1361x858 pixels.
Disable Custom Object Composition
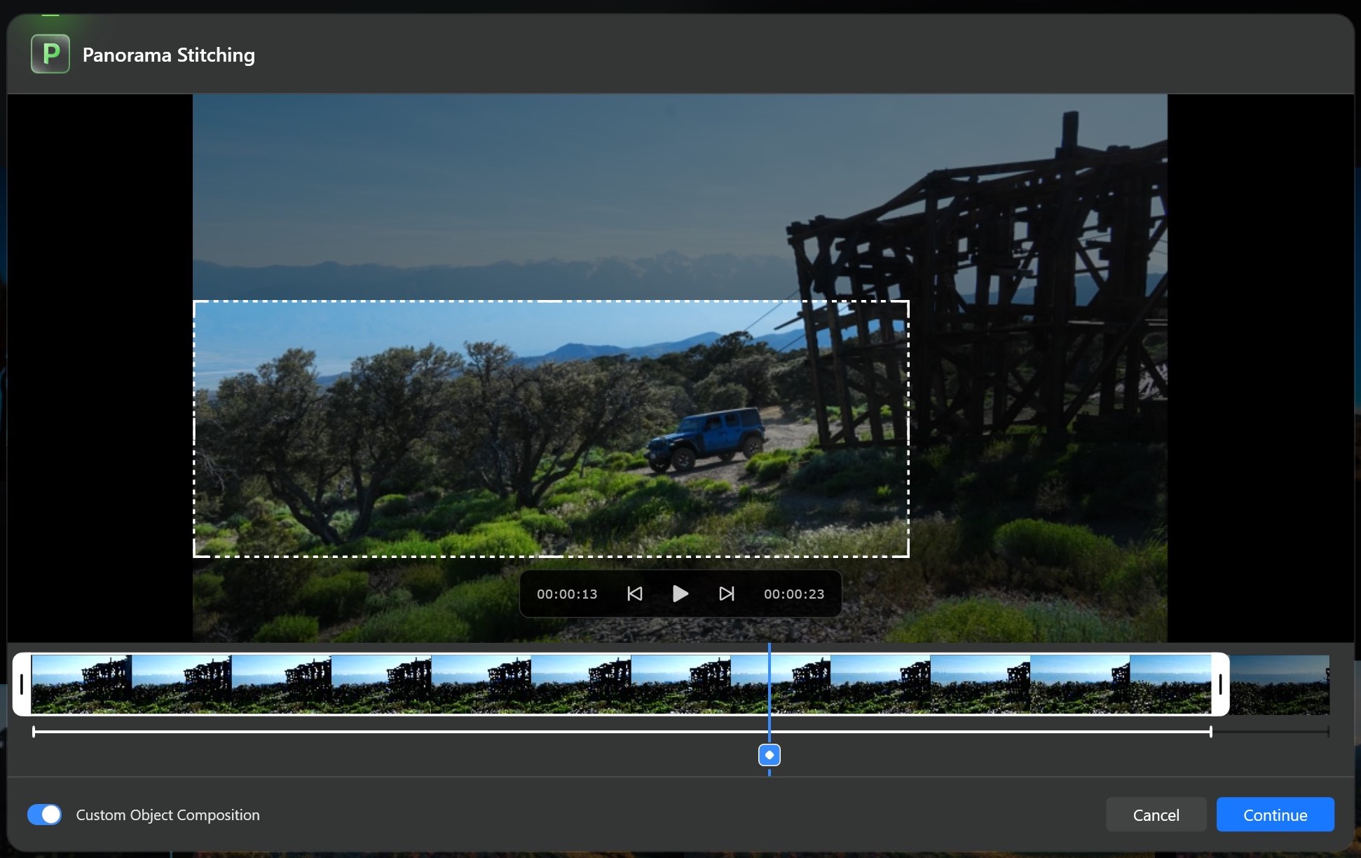pyautogui.click(x=44, y=815)
